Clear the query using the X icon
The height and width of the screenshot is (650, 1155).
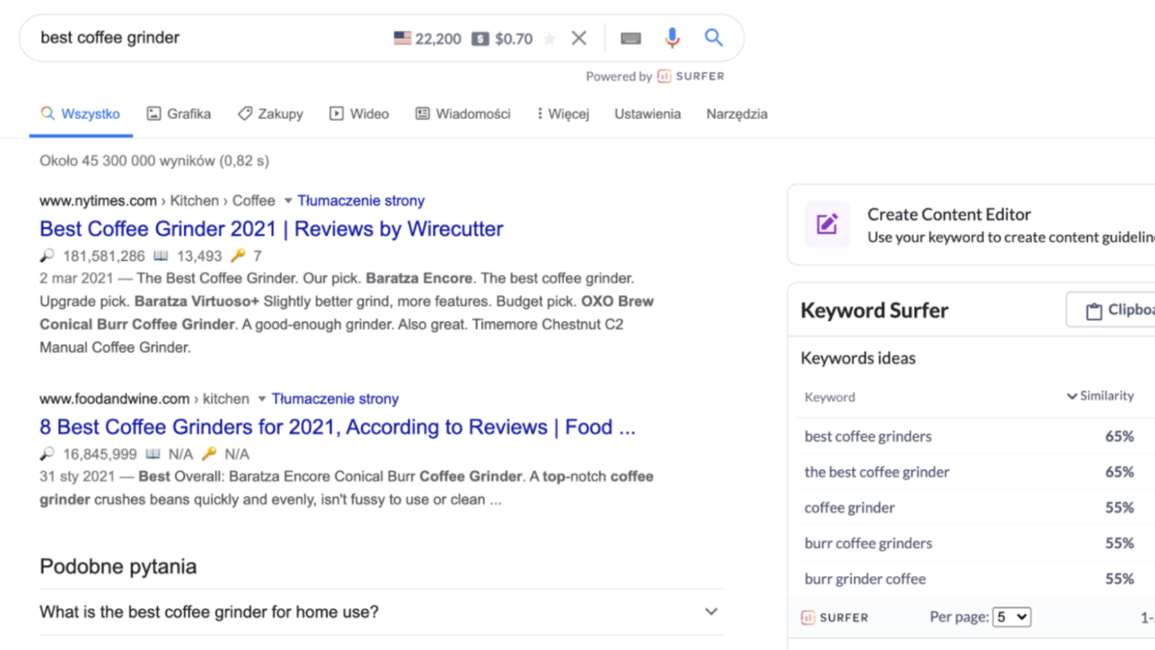(579, 38)
